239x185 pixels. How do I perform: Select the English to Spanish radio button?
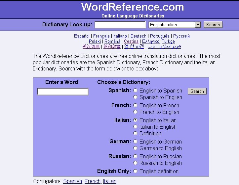pyautogui.click(x=135, y=91)
